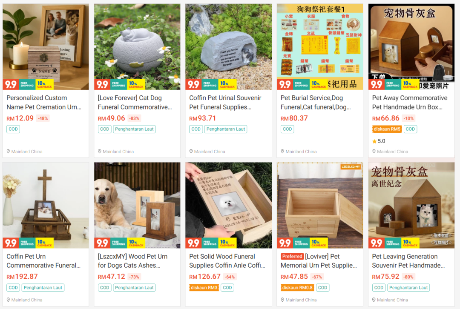
Task: Open [LszcxMY] Wood Pet Urn title
Action: 132,260
